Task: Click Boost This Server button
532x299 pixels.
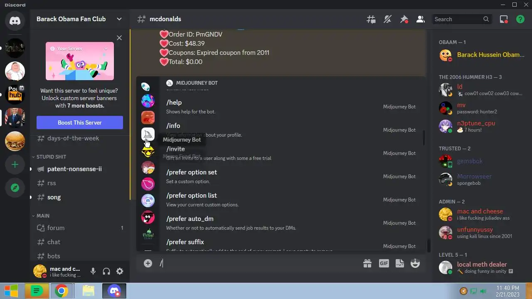Action: tap(80, 123)
